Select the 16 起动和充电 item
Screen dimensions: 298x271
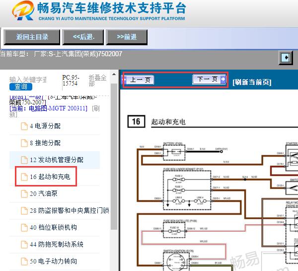[50, 177]
